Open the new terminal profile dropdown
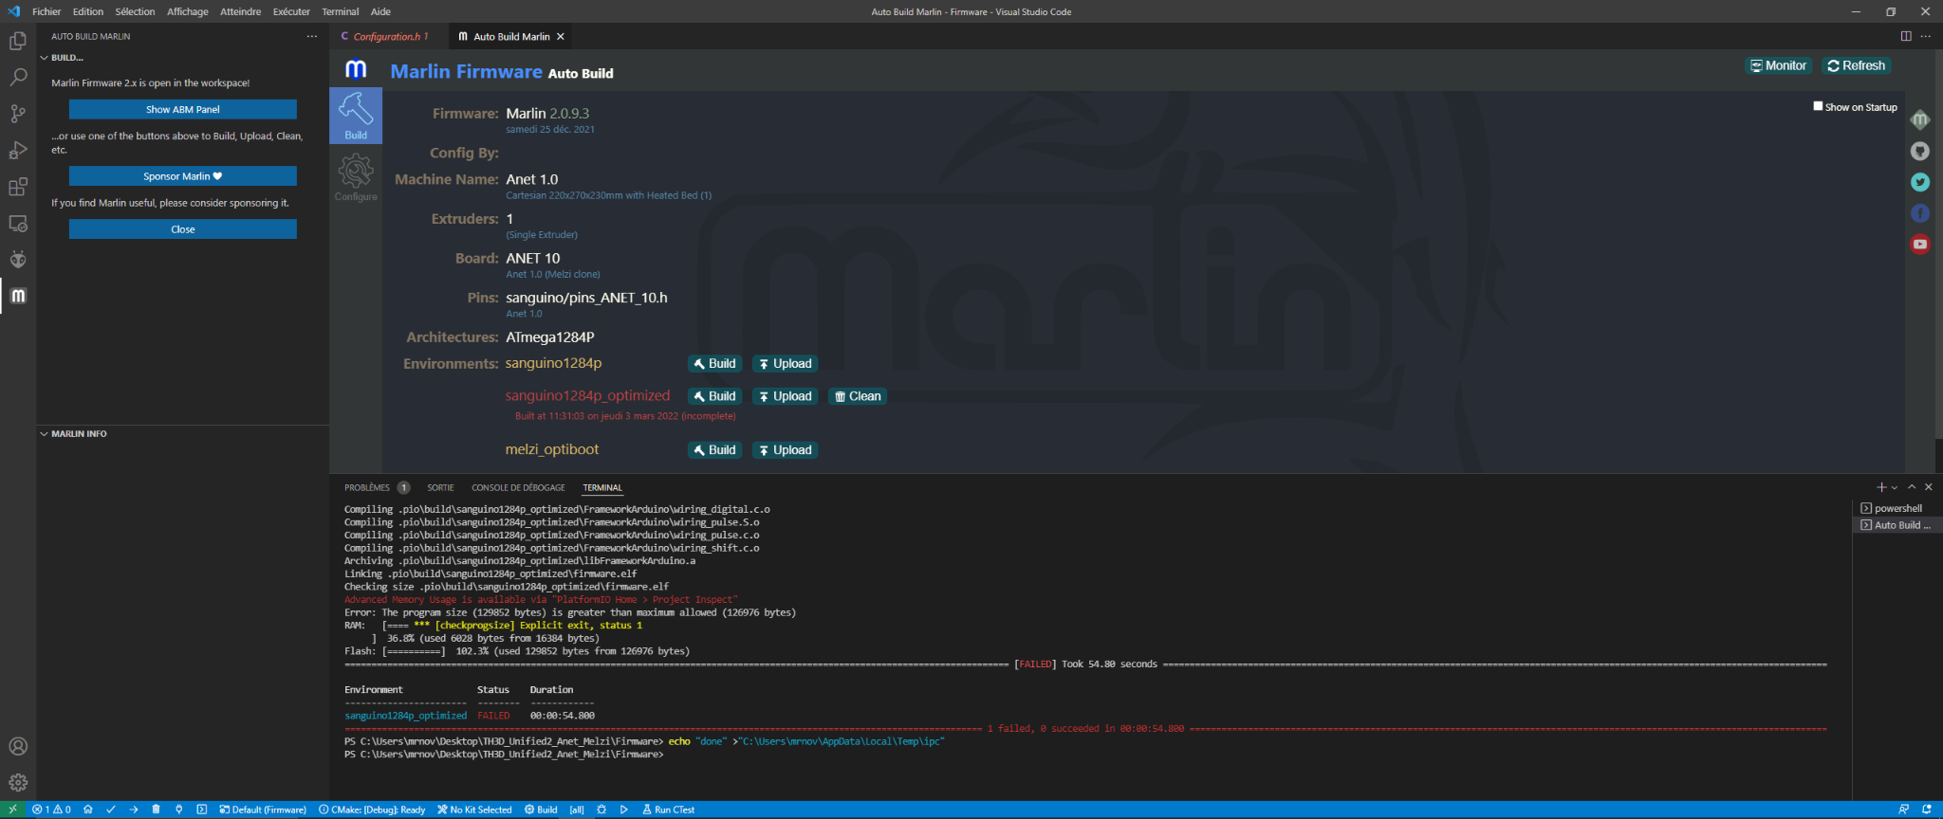The height and width of the screenshot is (819, 1943). click(x=1895, y=487)
